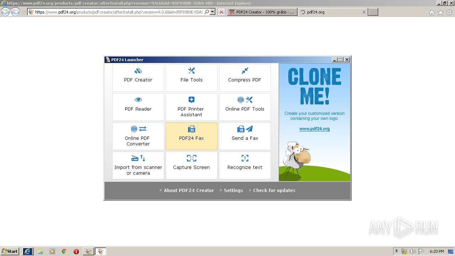Viewport: 455px width, 256px height.
Task: Open launcher Settings link
Action: (233, 190)
